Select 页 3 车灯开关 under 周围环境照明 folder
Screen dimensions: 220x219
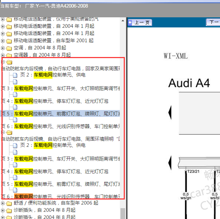60,159
